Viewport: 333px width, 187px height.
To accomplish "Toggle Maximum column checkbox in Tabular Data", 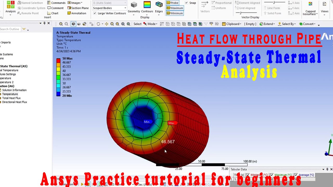I will tap(272, 175).
